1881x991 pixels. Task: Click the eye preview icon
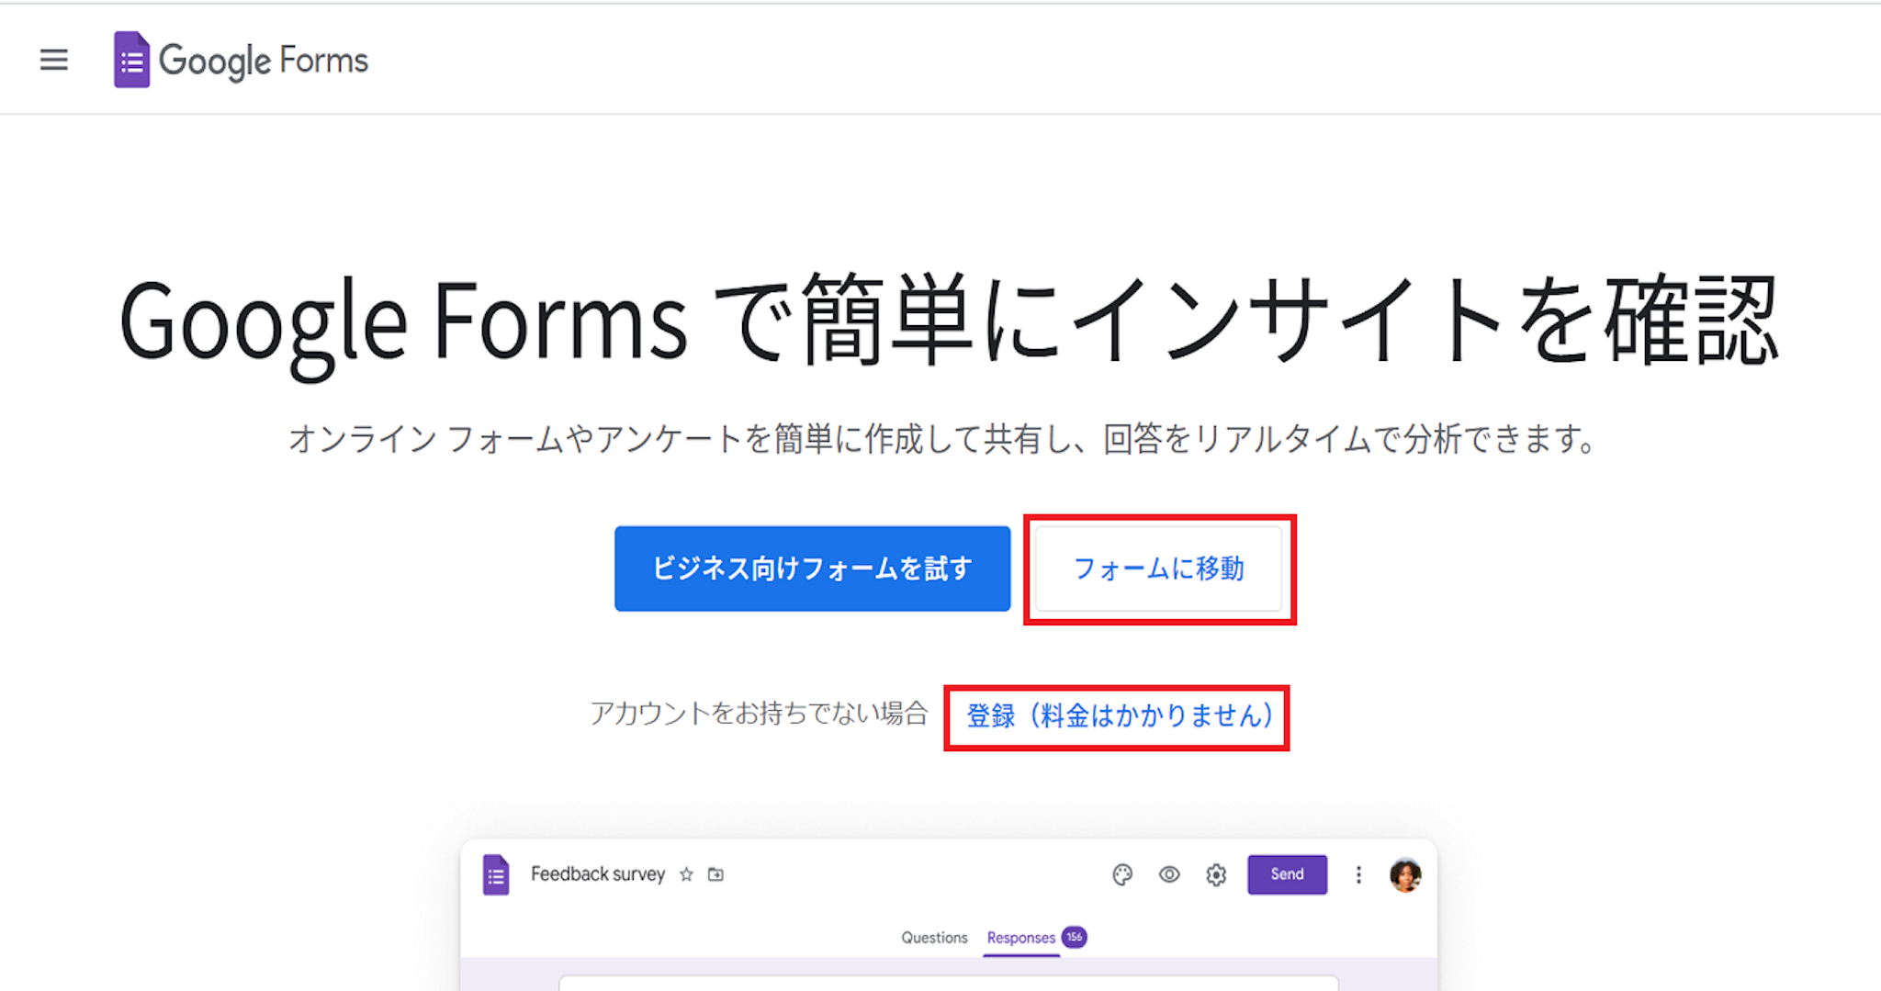coord(1169,874)
